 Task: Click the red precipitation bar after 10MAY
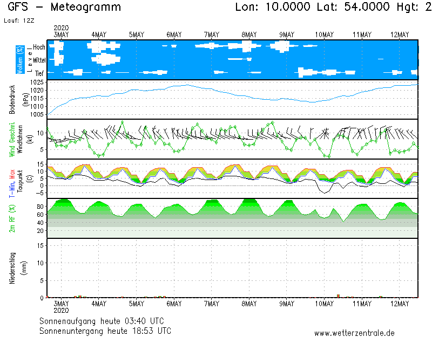click(339, 296)
